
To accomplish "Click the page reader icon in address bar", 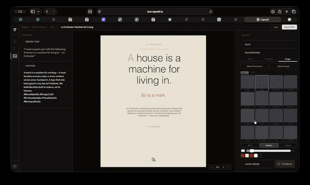I will (x=100, y=12).
